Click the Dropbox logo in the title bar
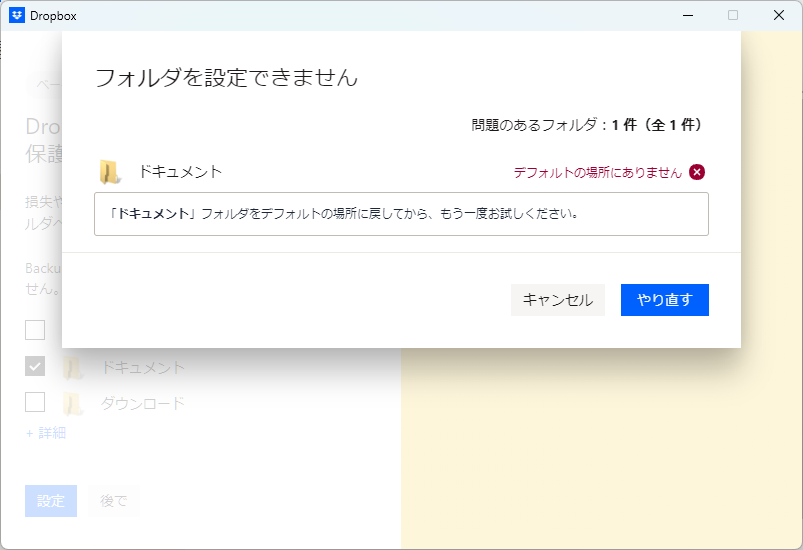Image resolution: width=803 pixels, height=550 pixels. point(17,15)
